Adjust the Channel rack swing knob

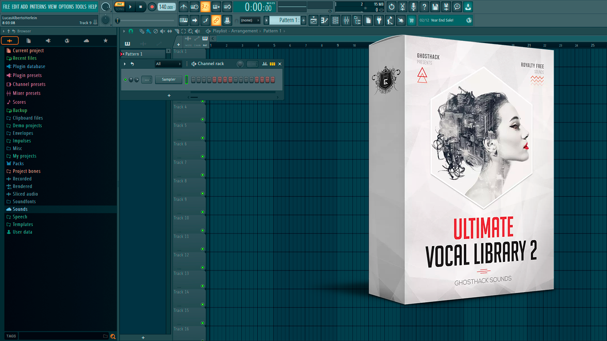click(240, 64)
